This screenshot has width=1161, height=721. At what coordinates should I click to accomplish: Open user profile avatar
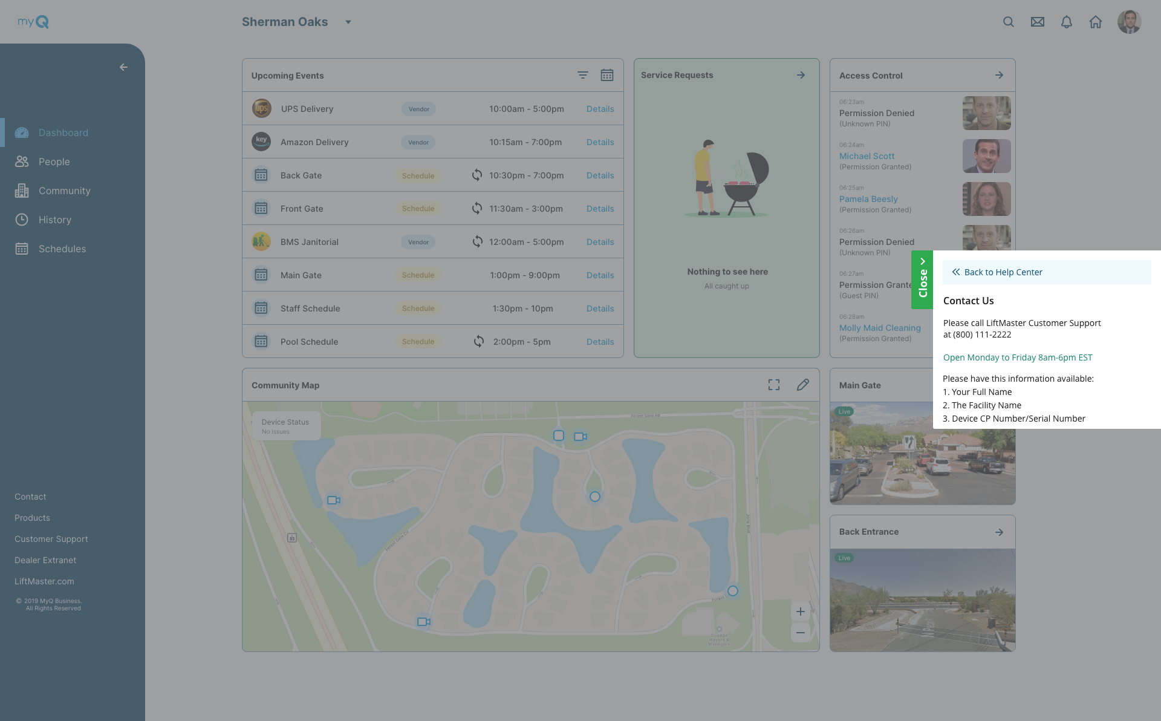tap(1129, 22)
